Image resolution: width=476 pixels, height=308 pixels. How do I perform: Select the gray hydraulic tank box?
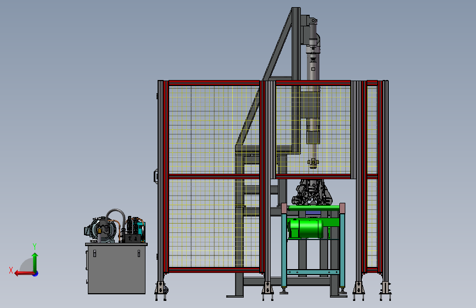tap(116, 269)
